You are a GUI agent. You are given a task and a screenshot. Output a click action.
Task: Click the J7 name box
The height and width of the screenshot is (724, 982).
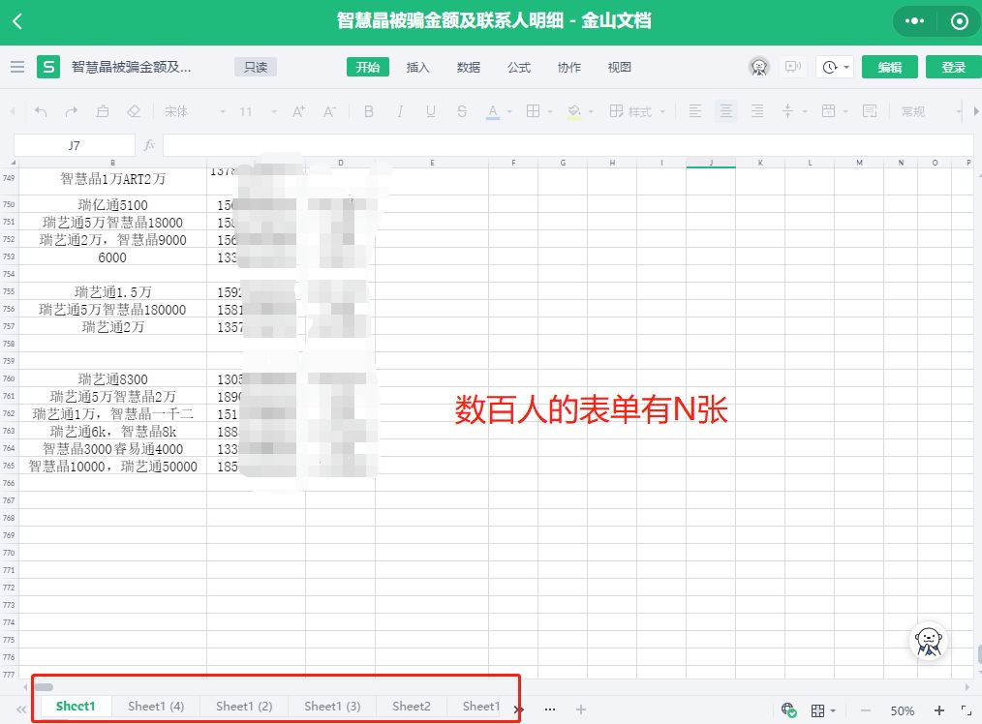click(74, 145)
